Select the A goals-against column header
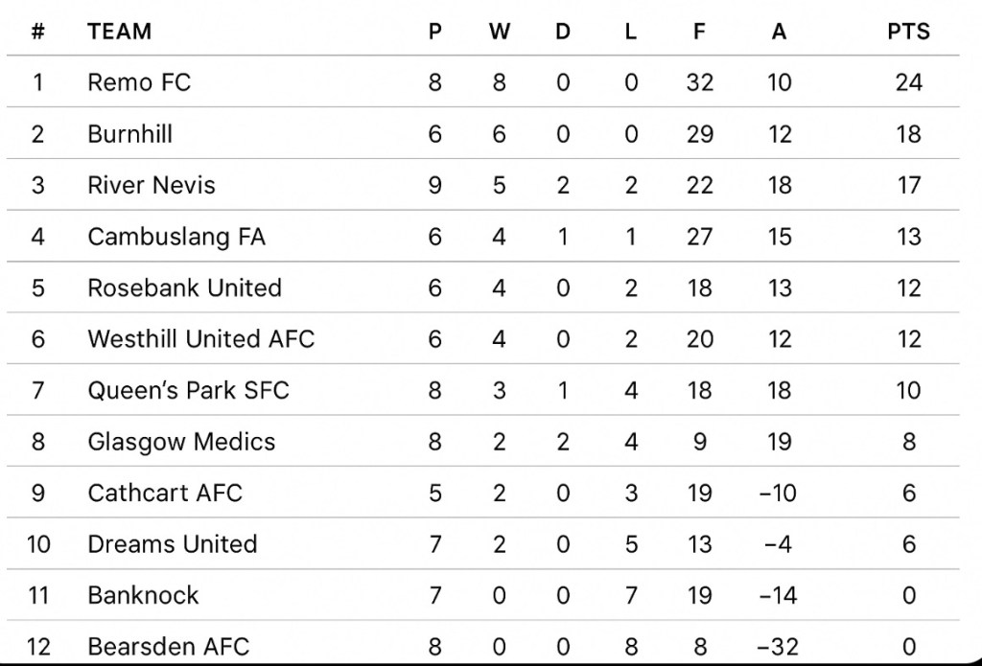Screen dimensions: 982x666 pyautogui.click(x=779, y=32)
